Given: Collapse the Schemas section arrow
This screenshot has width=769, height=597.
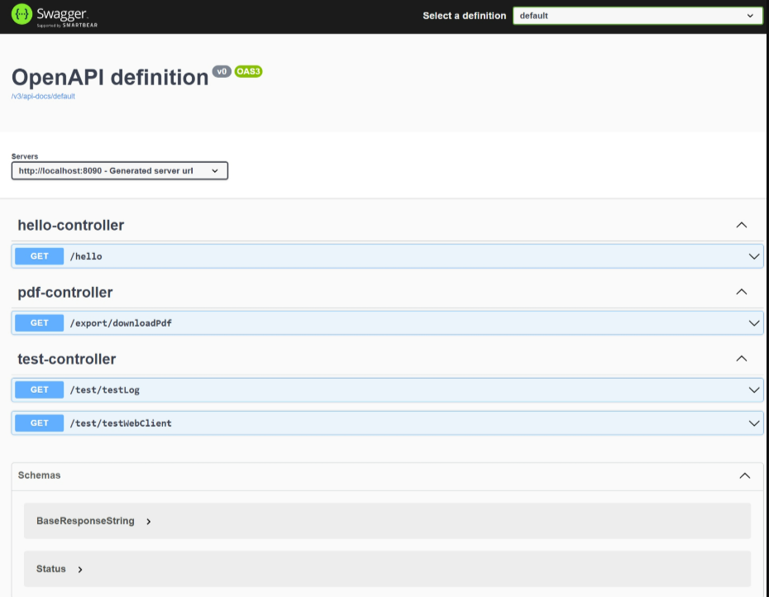Looking at the screenshot, I should [x=744, y=475].
